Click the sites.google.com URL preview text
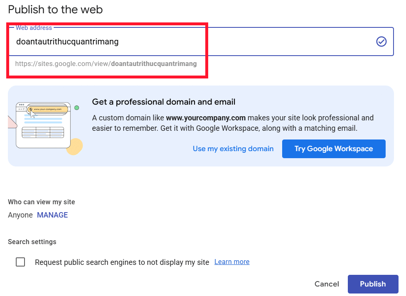 point(106,64)
